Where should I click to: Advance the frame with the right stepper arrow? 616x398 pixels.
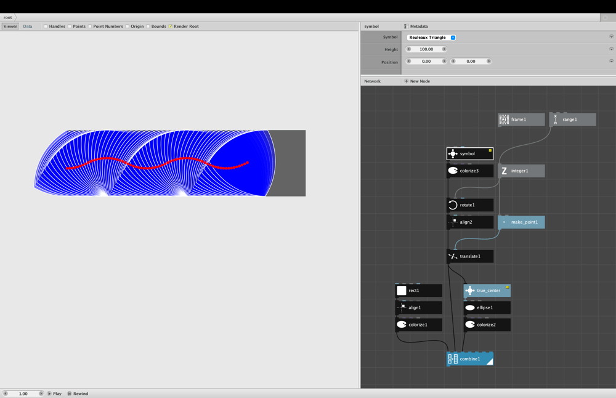41,393
